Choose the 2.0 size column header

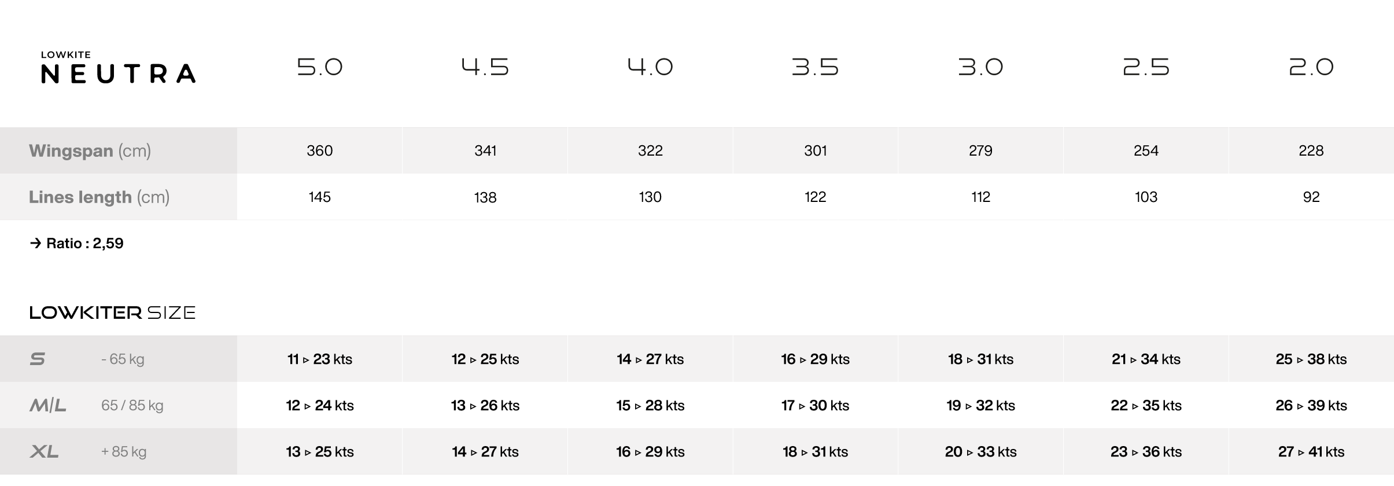coord(1311,67)
